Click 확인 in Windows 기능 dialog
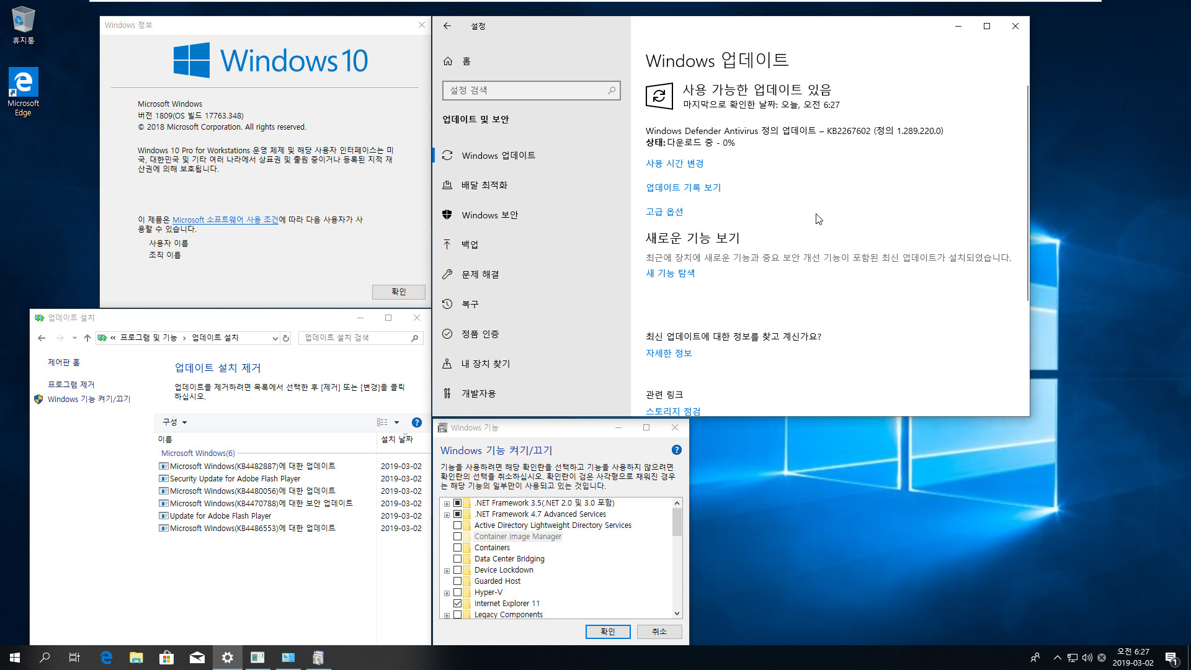Image resolution: width=1191 pixels, height=670 pixels. point(608,632)
